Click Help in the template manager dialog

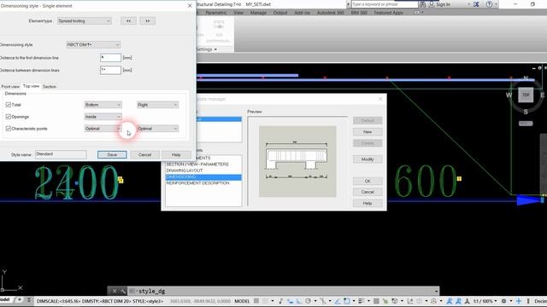tap(368, 203)
